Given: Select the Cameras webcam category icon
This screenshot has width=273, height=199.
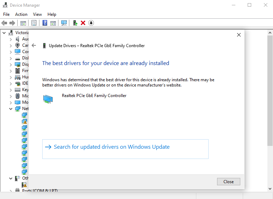Looking at the screenshot, I should 17,45.
